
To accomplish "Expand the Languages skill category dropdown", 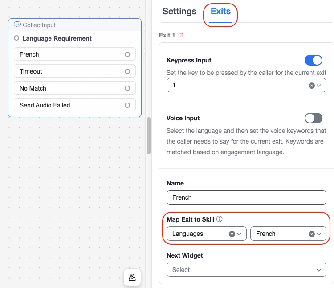I will [240, 234].
